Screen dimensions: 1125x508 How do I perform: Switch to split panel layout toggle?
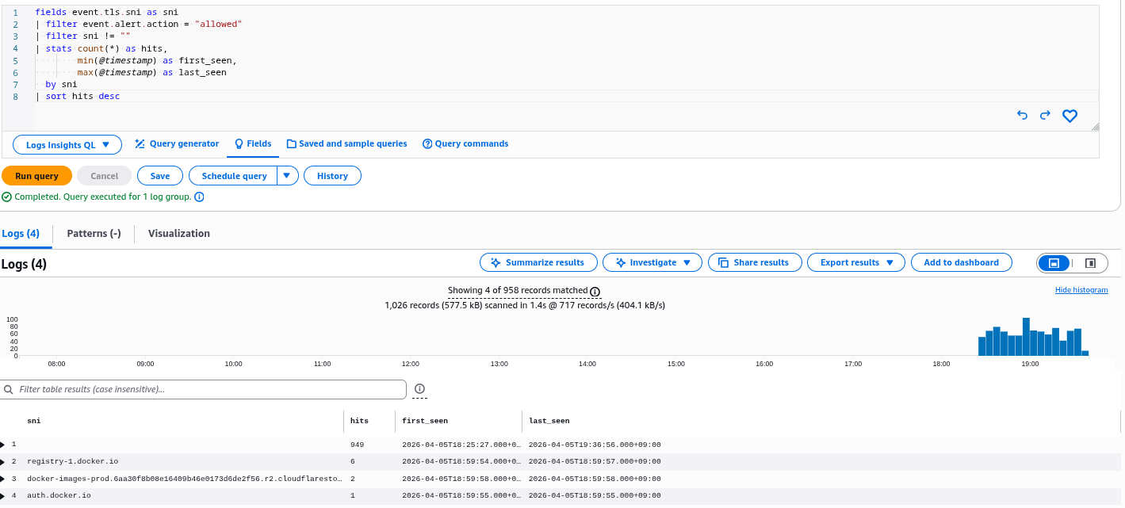(x=1090, y=262)
